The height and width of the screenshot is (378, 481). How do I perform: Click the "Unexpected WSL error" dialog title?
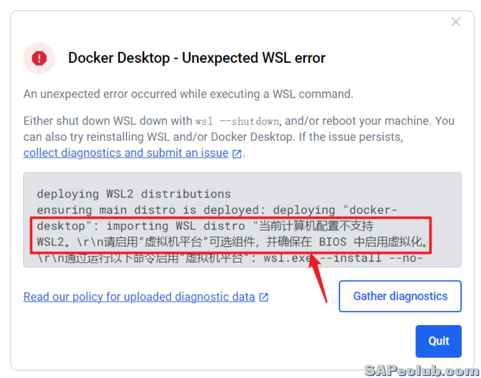click(197, 58)
